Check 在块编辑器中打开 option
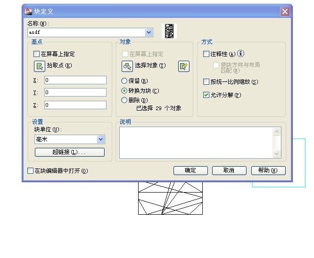The height and width of the screenshot is (258, 314). coord(30,170)
